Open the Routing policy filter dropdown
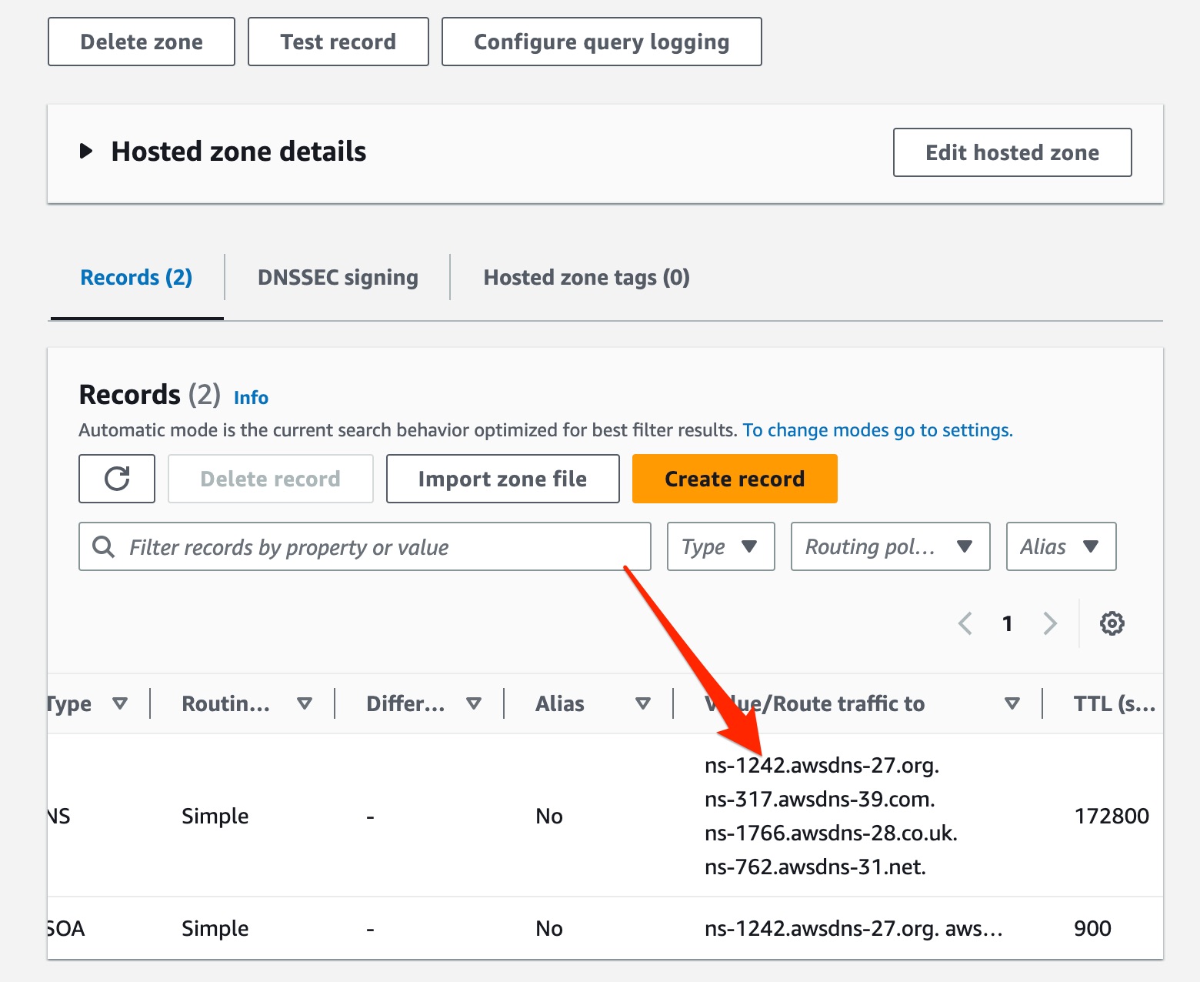1200x982 pixels. tap(889, 546)
